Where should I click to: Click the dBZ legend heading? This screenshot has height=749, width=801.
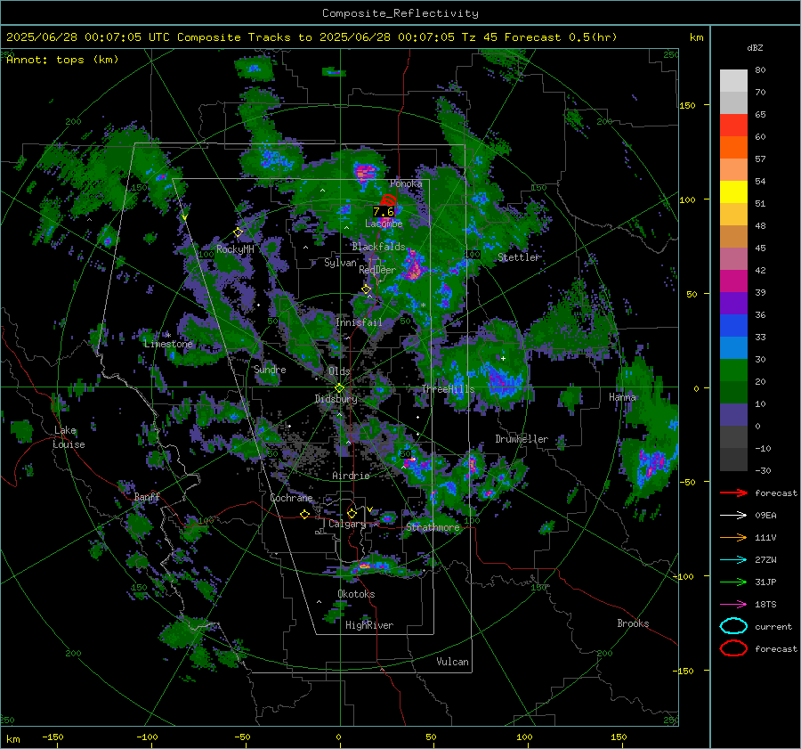[x=755, y=48]
